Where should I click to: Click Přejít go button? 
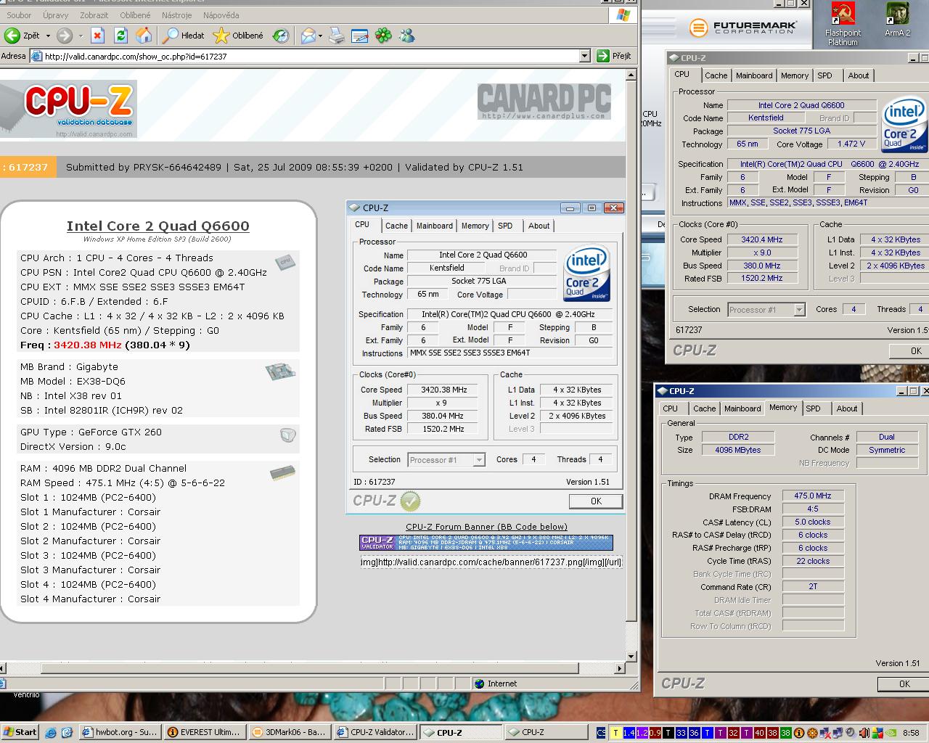pos(614,56)
